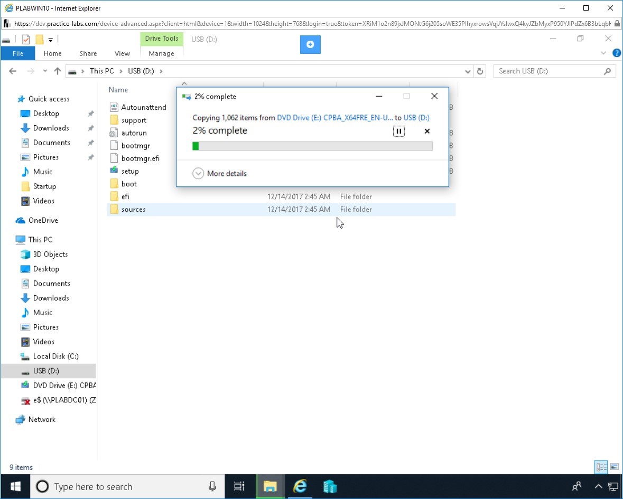This screenshot has height=499, width=623.
Task: Go up one folder level
Action: [58, 71]
